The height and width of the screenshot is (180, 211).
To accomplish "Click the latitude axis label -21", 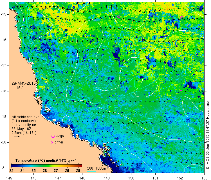I will pos(4,168).
